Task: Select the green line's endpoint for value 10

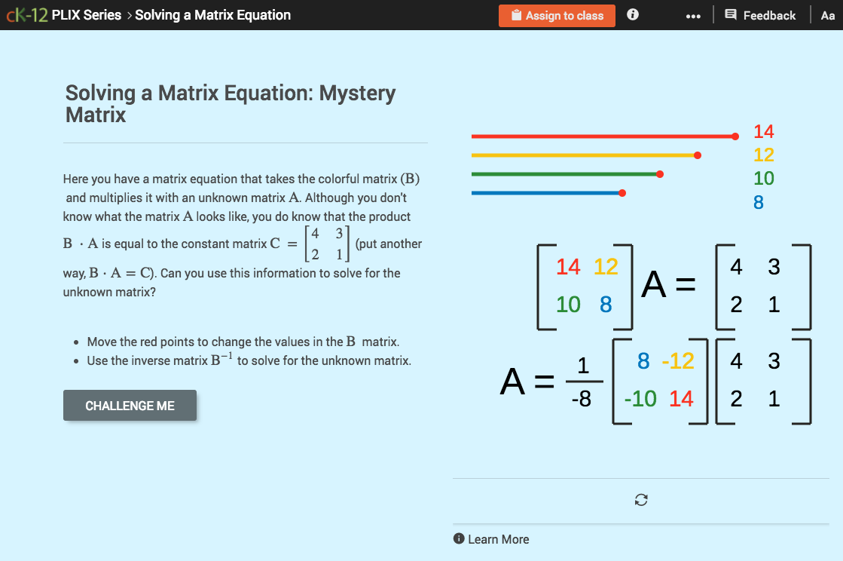Action: point(660,173)
